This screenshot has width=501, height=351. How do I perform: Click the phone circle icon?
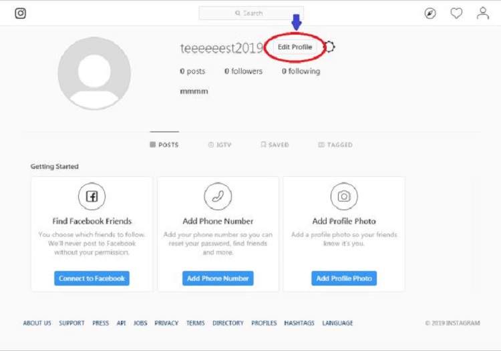click(x=218, y=196)
